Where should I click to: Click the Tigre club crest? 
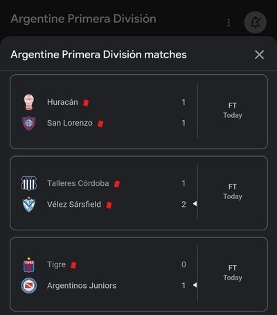coord(29,264)
